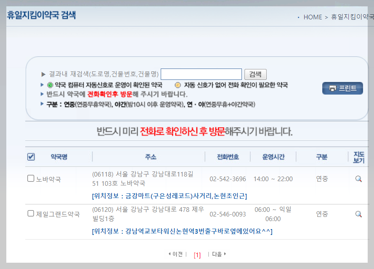Check the 제일그랜드약국 row checkbox
Viewport: 374px width, 269px height.
[31, 213]
